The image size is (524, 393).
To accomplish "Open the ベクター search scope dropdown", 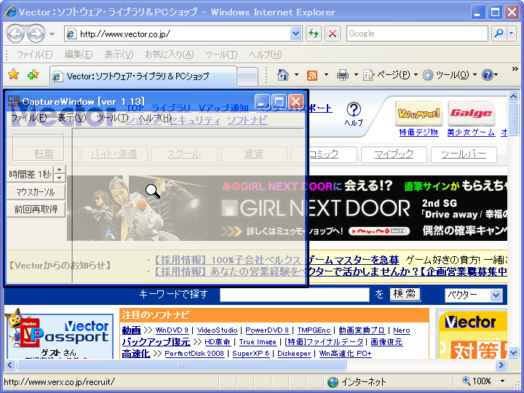I will (x=473, y=295).
